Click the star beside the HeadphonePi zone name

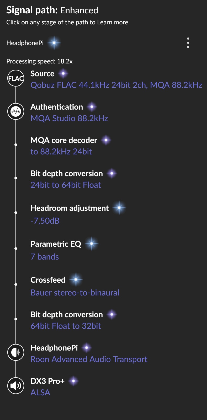[54, 43]
